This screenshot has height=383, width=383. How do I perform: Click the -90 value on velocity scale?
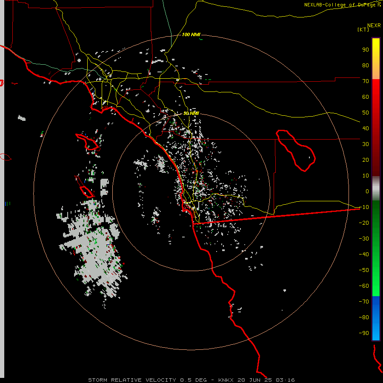[364, 333]
